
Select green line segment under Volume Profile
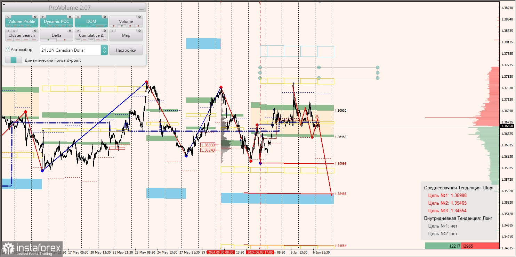click(x=35, y=26)
